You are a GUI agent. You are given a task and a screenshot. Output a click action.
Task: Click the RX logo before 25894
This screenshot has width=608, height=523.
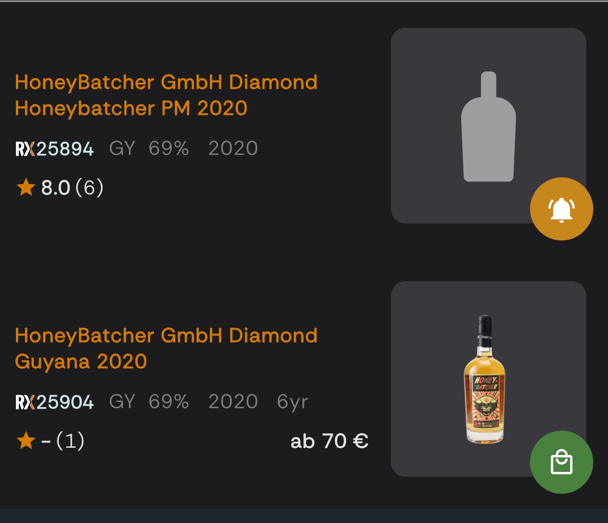coord(25,149)
